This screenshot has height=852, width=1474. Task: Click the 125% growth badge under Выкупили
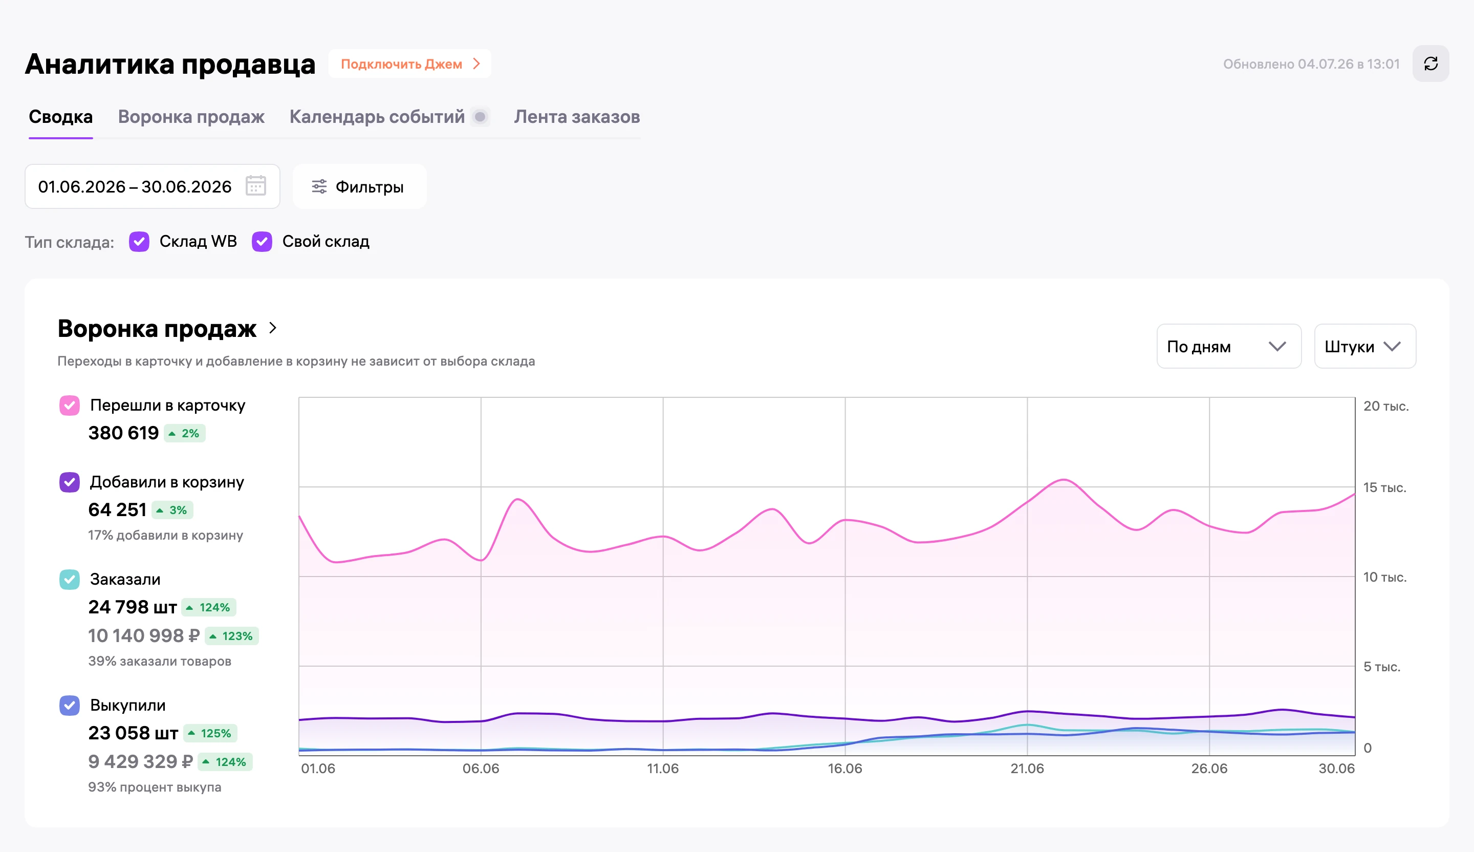210,733
